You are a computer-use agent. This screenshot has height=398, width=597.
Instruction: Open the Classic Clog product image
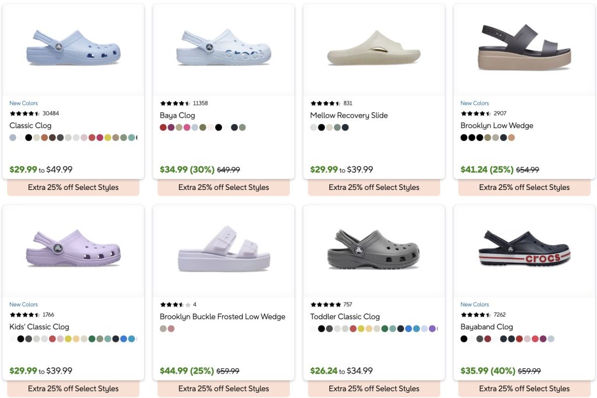click(73, 47)
